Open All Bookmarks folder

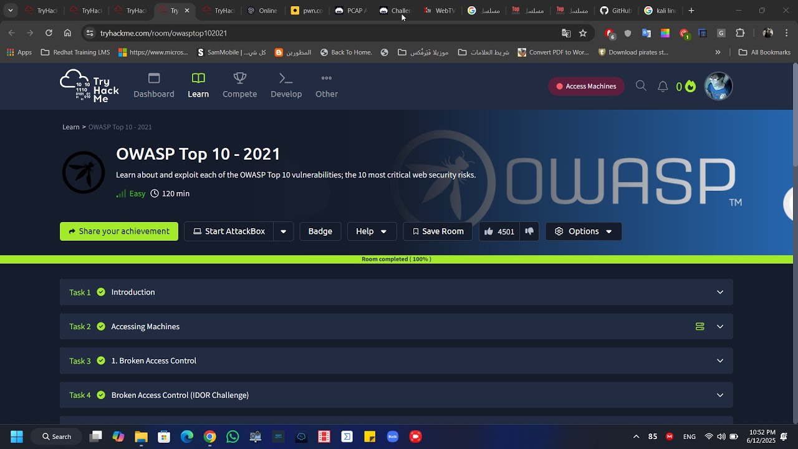tap(764, 52)
